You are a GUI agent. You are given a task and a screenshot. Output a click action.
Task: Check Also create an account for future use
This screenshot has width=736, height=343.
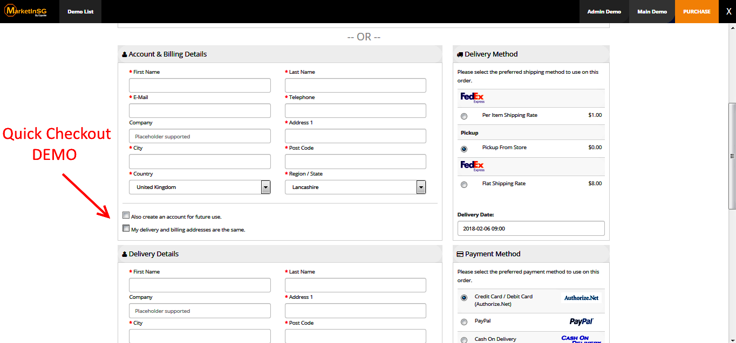pos(126,215)
